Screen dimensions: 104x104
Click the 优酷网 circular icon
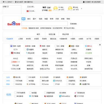point(27,49)
